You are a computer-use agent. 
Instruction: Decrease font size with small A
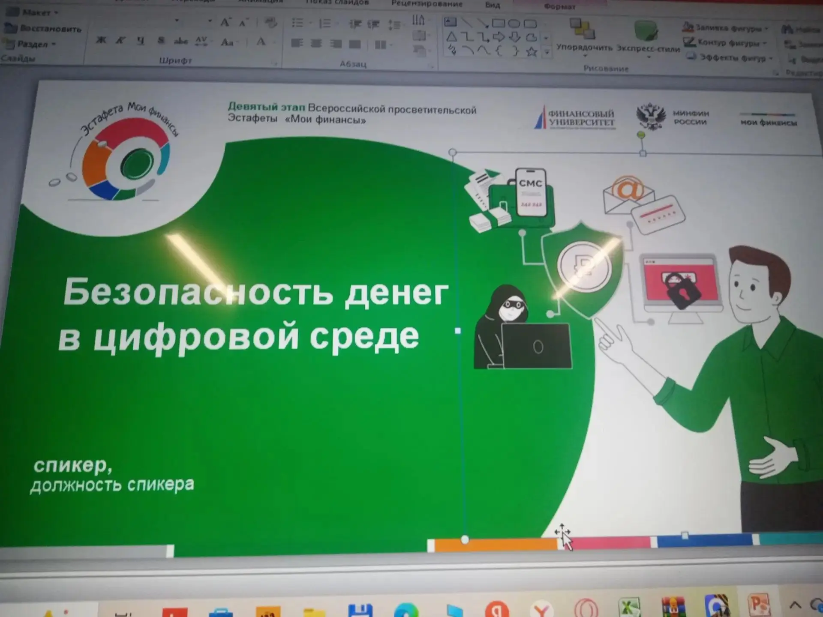coord(243,23)
